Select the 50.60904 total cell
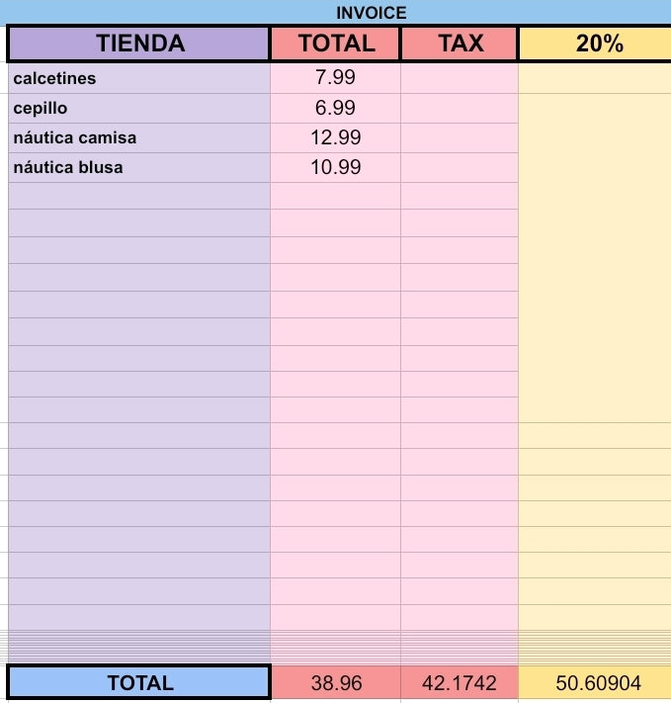The image size is (671, 703). coord(595,682)
